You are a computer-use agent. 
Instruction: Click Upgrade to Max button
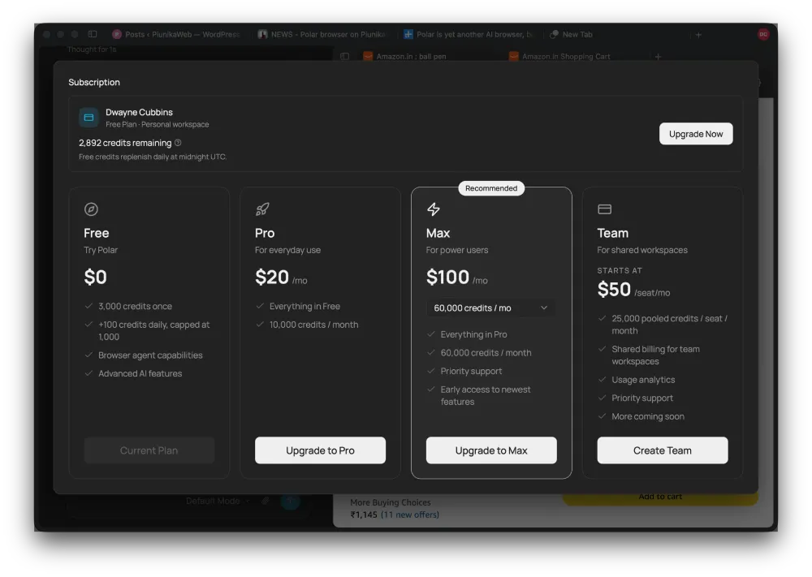coord(491,450)
